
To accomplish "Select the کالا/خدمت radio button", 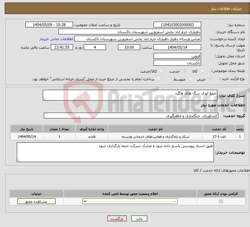I will point(162,71).
